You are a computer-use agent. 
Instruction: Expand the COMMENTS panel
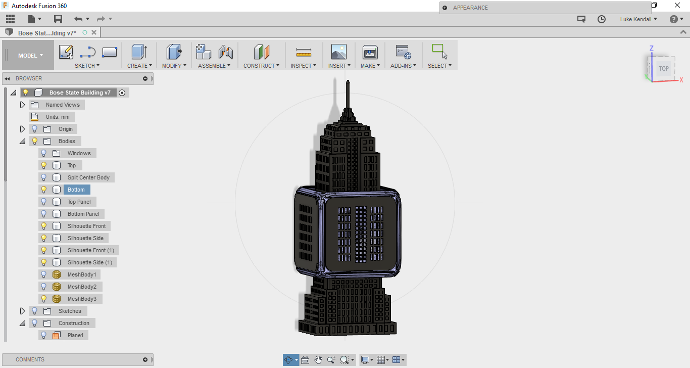(145, 359)
